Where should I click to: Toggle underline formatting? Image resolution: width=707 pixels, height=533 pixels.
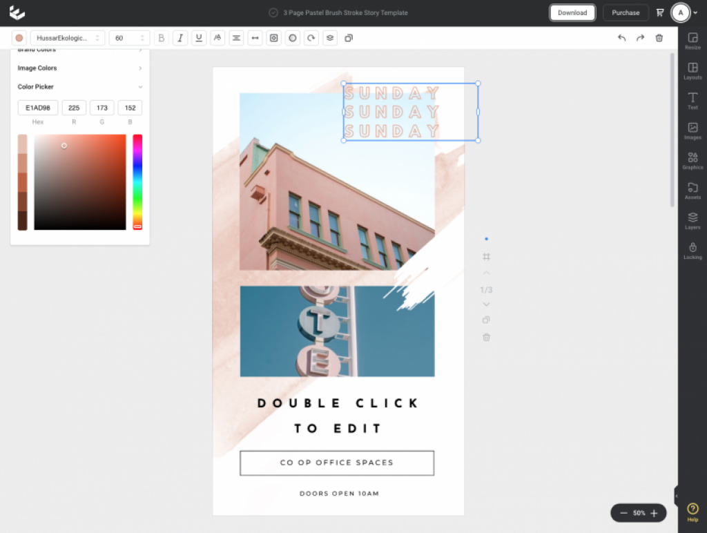pos(199,38)
